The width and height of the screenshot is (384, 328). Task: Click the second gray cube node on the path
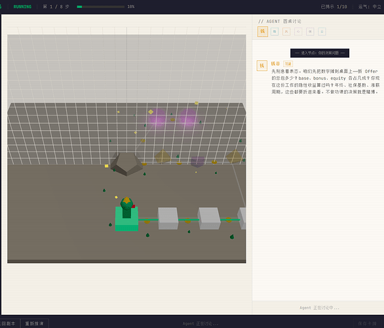click(209, 218)
